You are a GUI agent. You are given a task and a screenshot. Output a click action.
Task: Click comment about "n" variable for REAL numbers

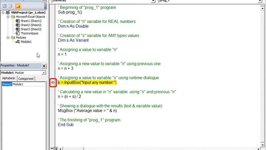pos(97,22)
